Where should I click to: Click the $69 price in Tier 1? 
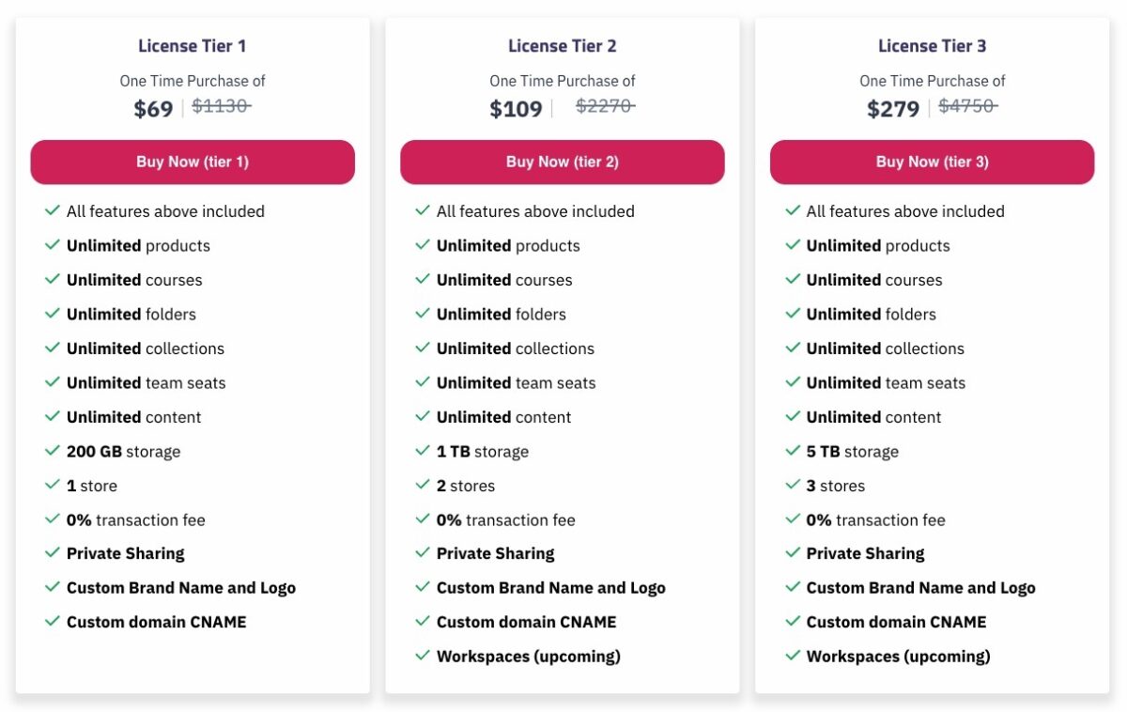tap(153, 109)
